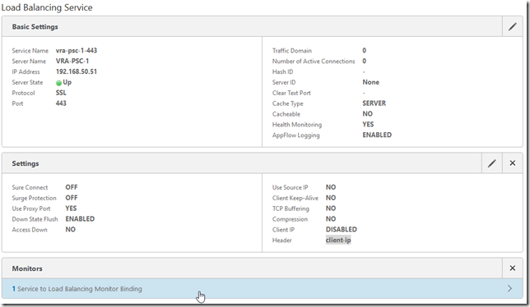This screenshot has width=530, height=307.
Task: Click Server ID None value
Action: 371,82
